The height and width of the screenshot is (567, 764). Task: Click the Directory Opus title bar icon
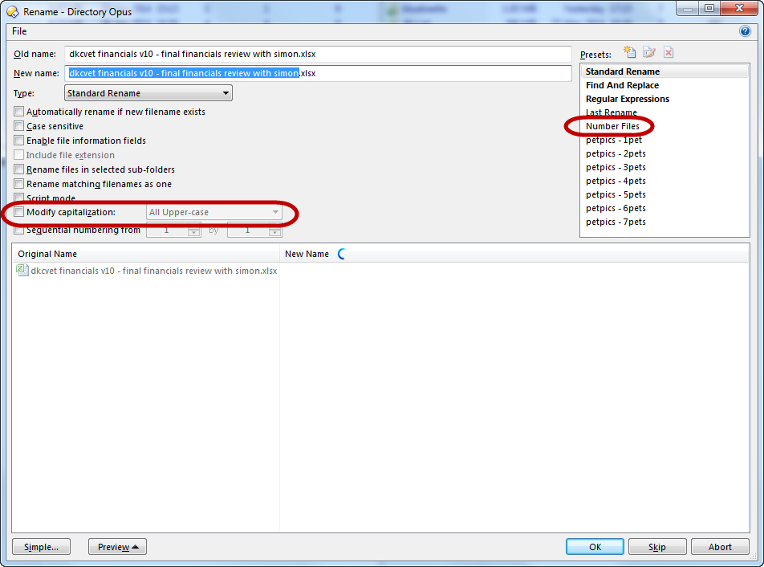pyautogui.click(x=12, y=12)
